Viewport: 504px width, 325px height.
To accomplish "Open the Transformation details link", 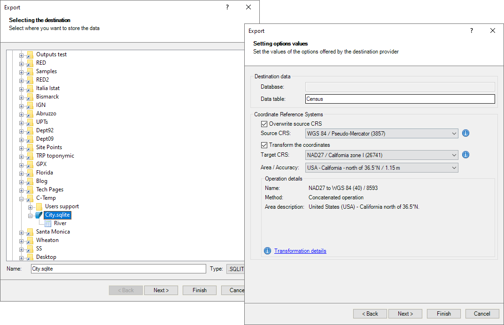I will (300, 250).
